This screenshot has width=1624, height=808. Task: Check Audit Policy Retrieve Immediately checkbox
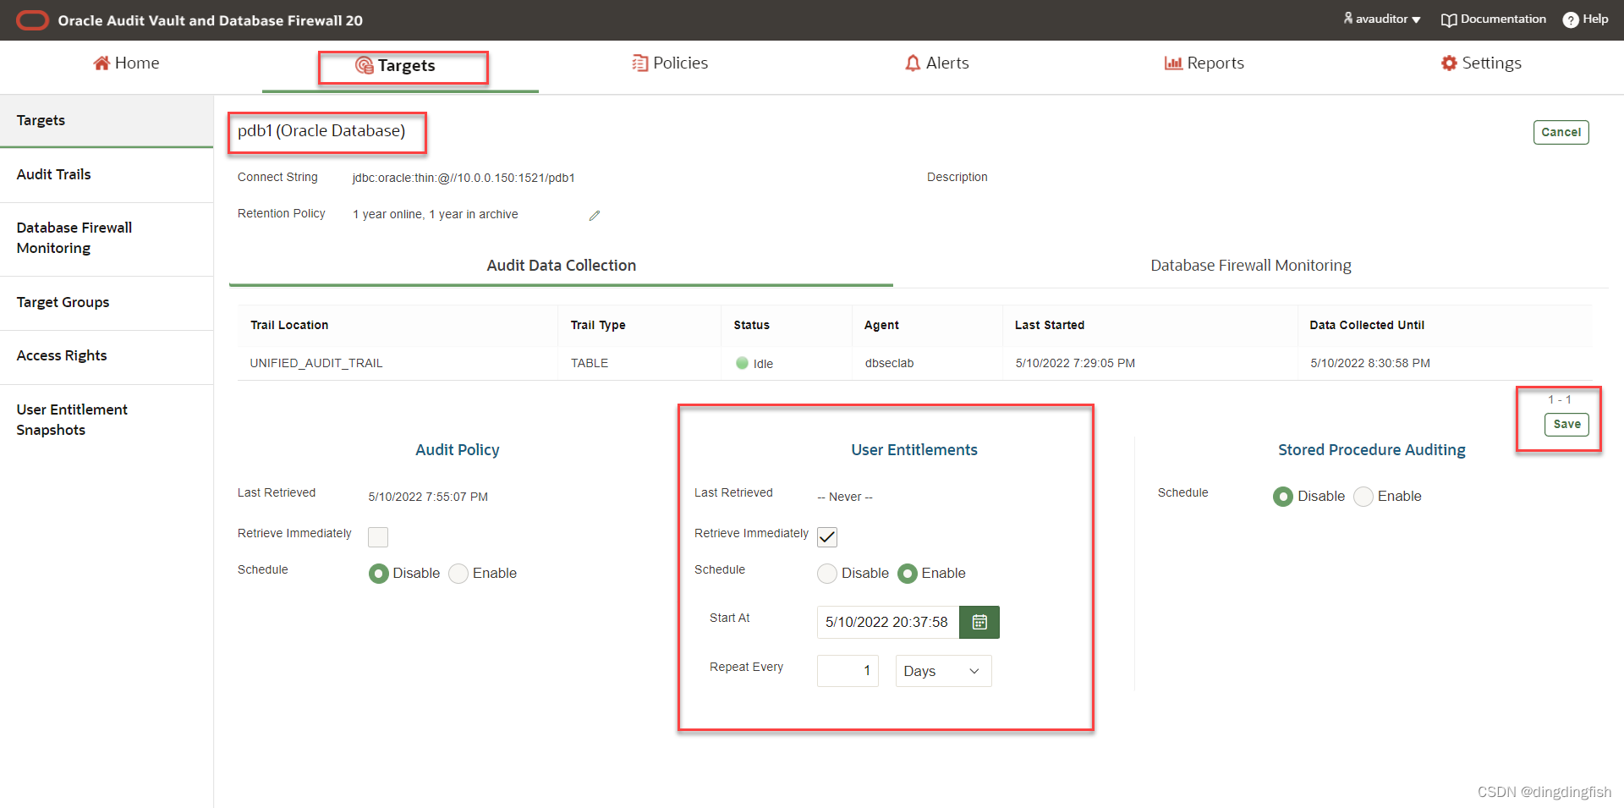pos(378,537)
